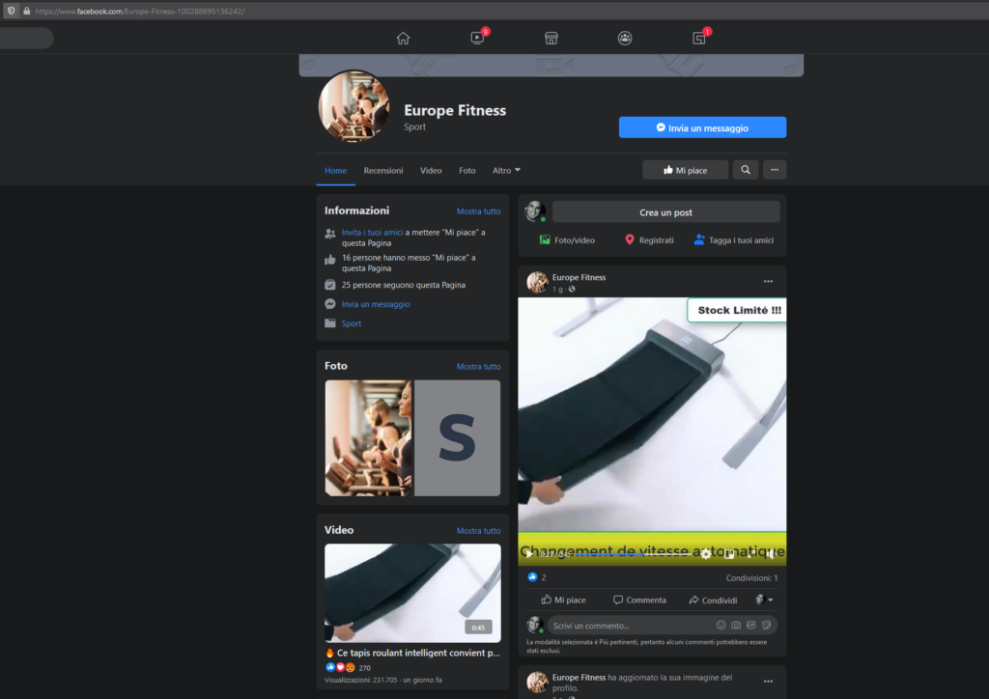Screen dimensions: 989x699
Task: Open the page three-dot options button
Action: [x=775, y=170]
